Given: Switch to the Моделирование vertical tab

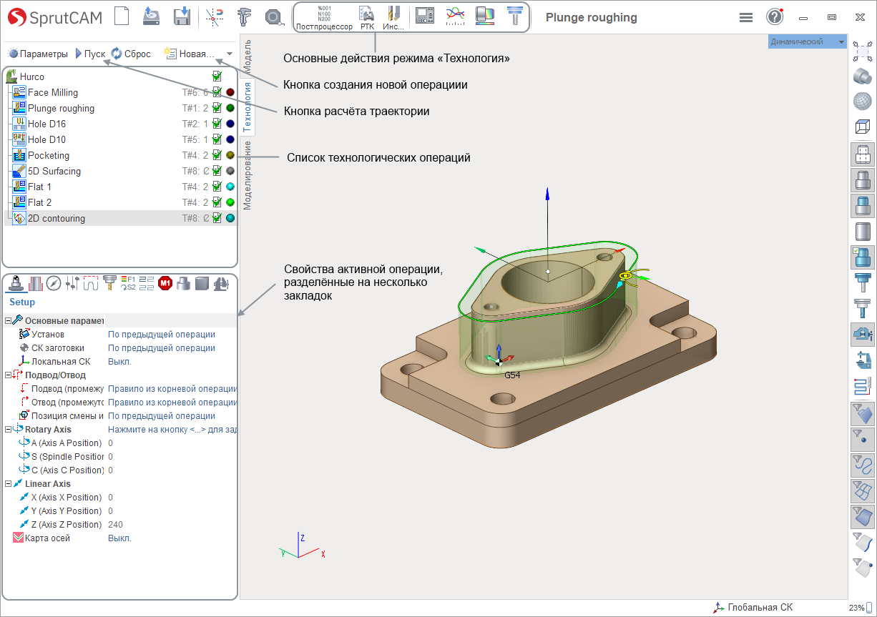Looking at the screenshot, I should [247, 174].
